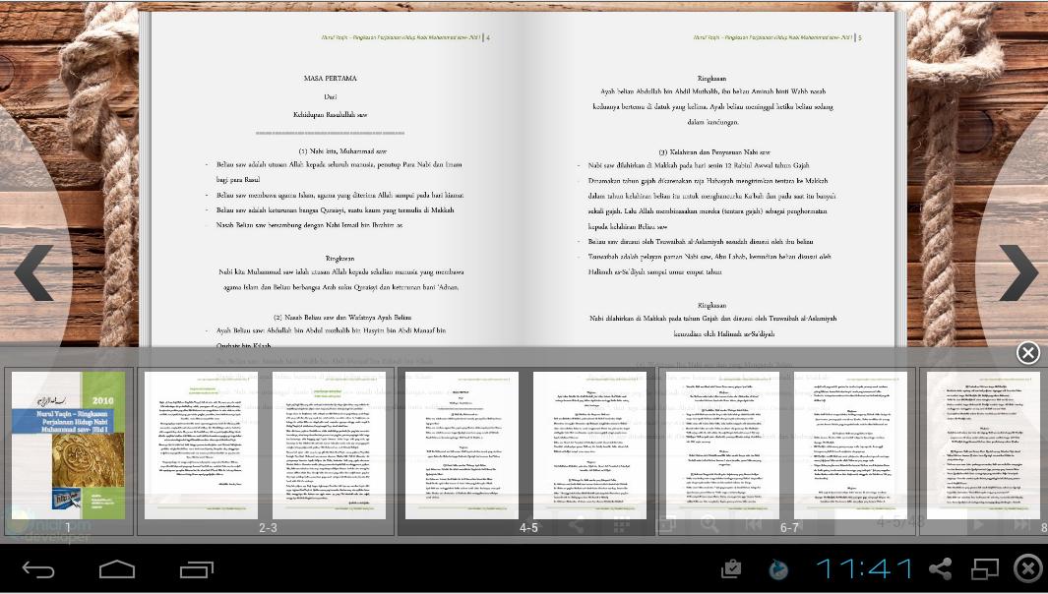Click the circled X in system bar

1027,568
